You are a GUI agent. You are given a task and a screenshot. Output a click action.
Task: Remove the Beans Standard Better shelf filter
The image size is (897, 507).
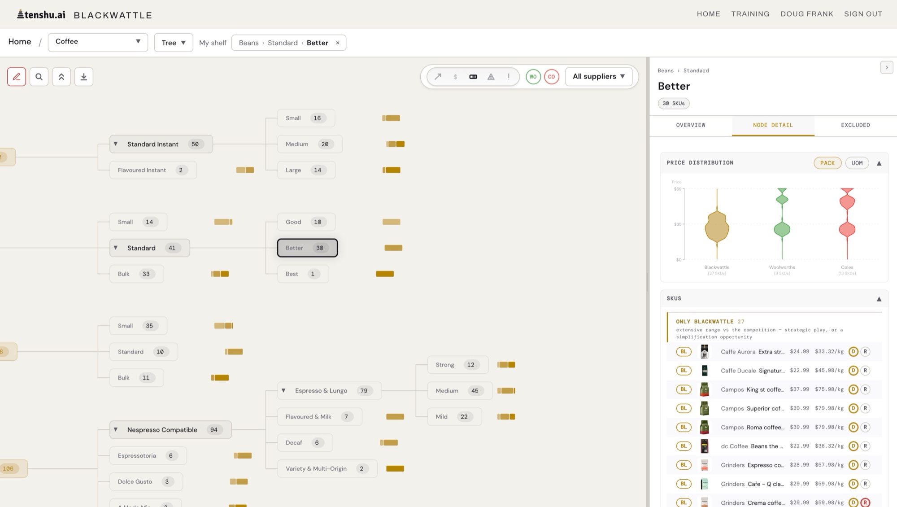(338, 43)
